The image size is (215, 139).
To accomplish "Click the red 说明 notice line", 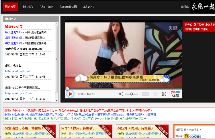I will pyautogui.click(x=78, y=111).
